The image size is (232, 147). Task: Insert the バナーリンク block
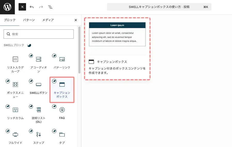(62, 64)
